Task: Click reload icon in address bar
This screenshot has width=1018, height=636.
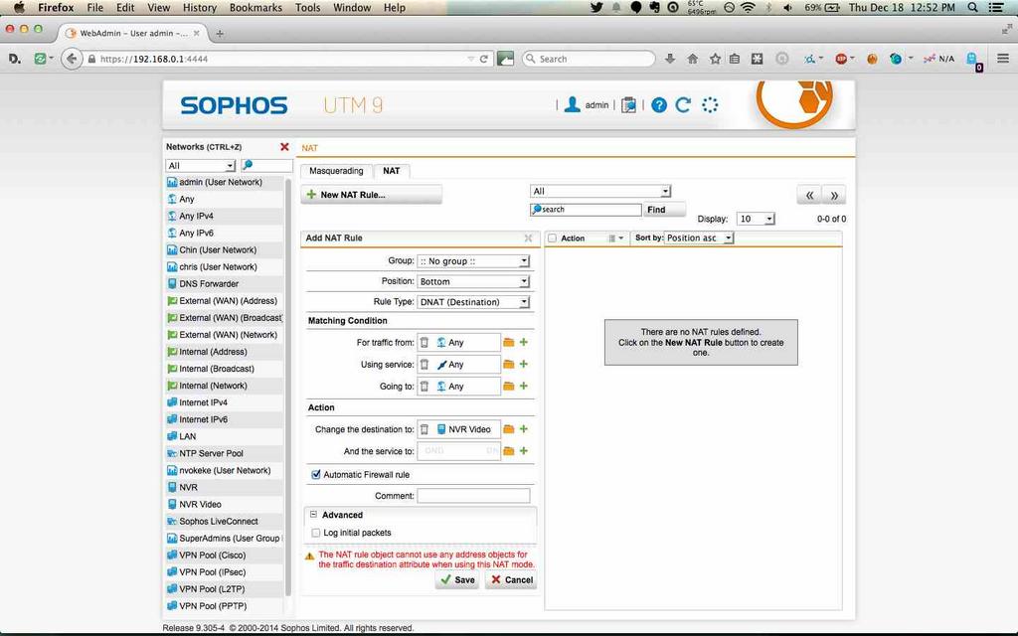Action: (484, 59)
